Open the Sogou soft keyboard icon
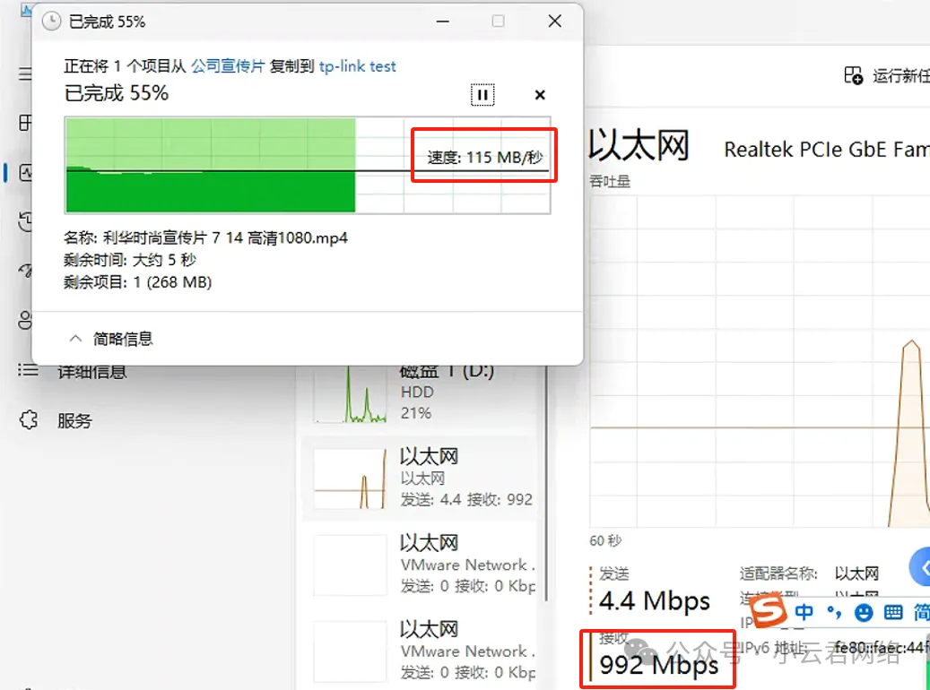The height and width of the screenshot is (690, 930). 892,613
